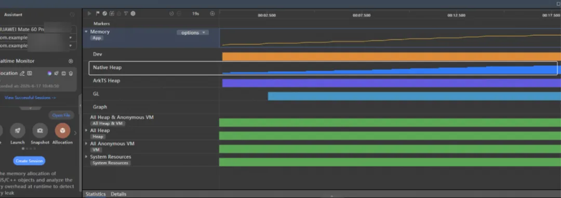Click the Assistant panel header icon

tap(72, 15)
